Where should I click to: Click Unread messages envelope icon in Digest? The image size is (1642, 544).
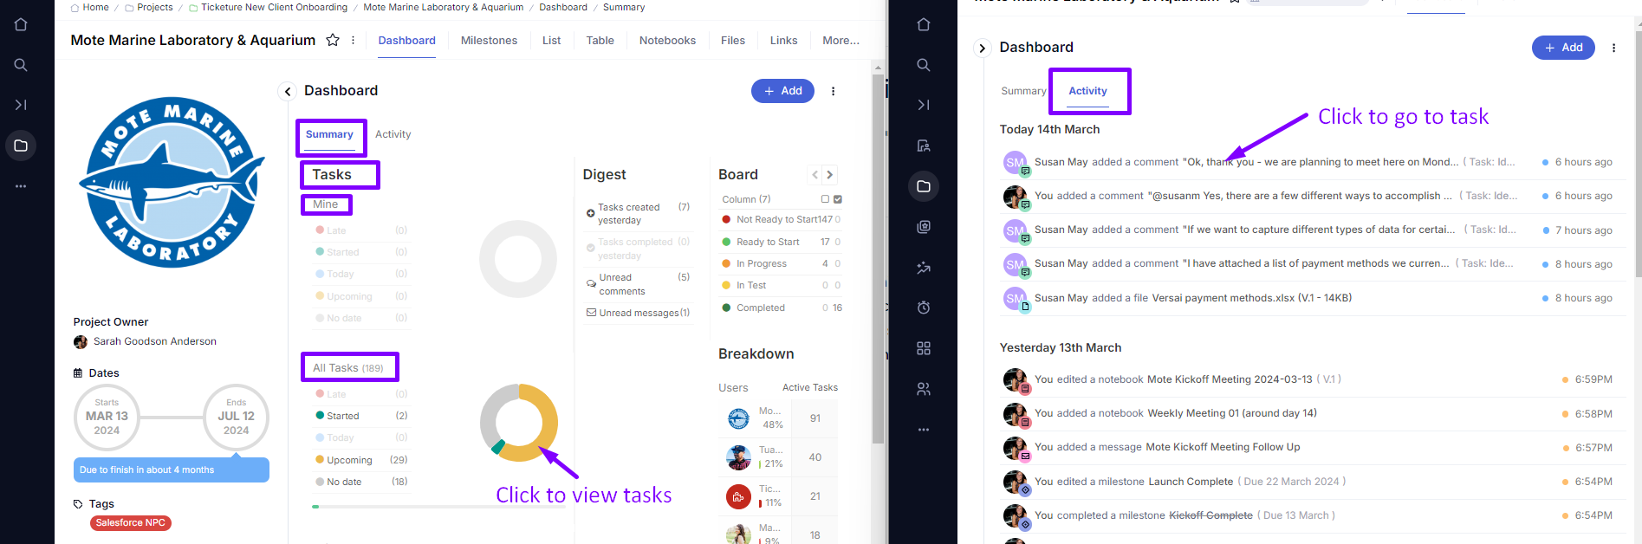(591, 313)
